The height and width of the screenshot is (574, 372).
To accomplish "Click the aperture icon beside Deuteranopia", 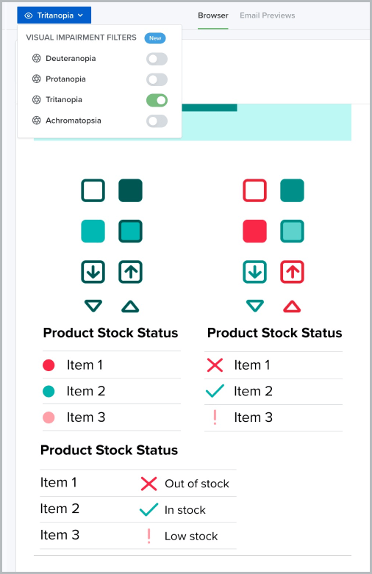I will pyautogui.click(x=36, y=59).
